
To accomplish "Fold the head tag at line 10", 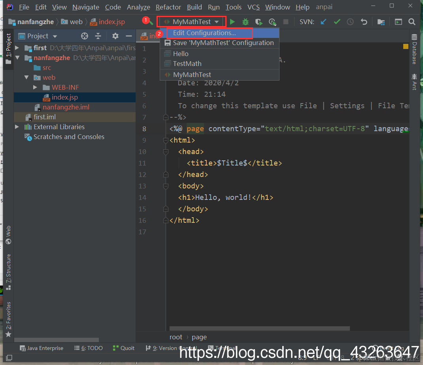I will pos(166,152).
